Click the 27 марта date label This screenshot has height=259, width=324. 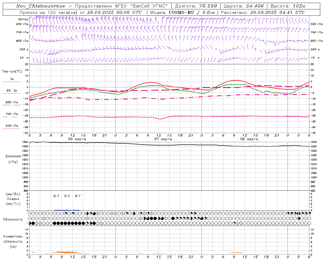pyautogui.click(x=163, y=139)
